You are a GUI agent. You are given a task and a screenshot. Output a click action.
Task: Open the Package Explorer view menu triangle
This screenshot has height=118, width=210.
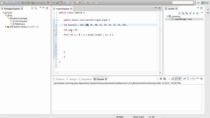40,8
